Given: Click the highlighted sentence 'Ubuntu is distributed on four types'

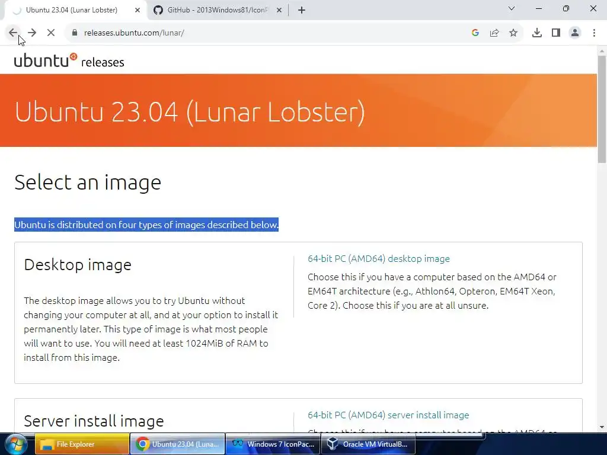Looking at the screenshot, I should 146,225.
